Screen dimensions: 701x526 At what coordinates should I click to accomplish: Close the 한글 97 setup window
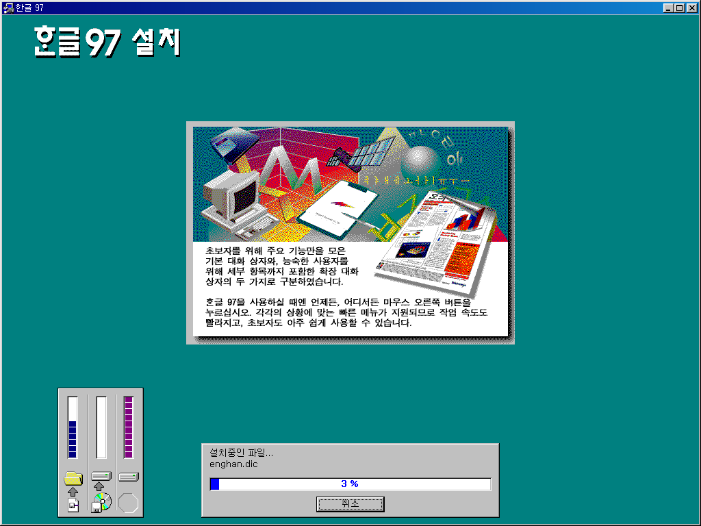tap(691, 8)
